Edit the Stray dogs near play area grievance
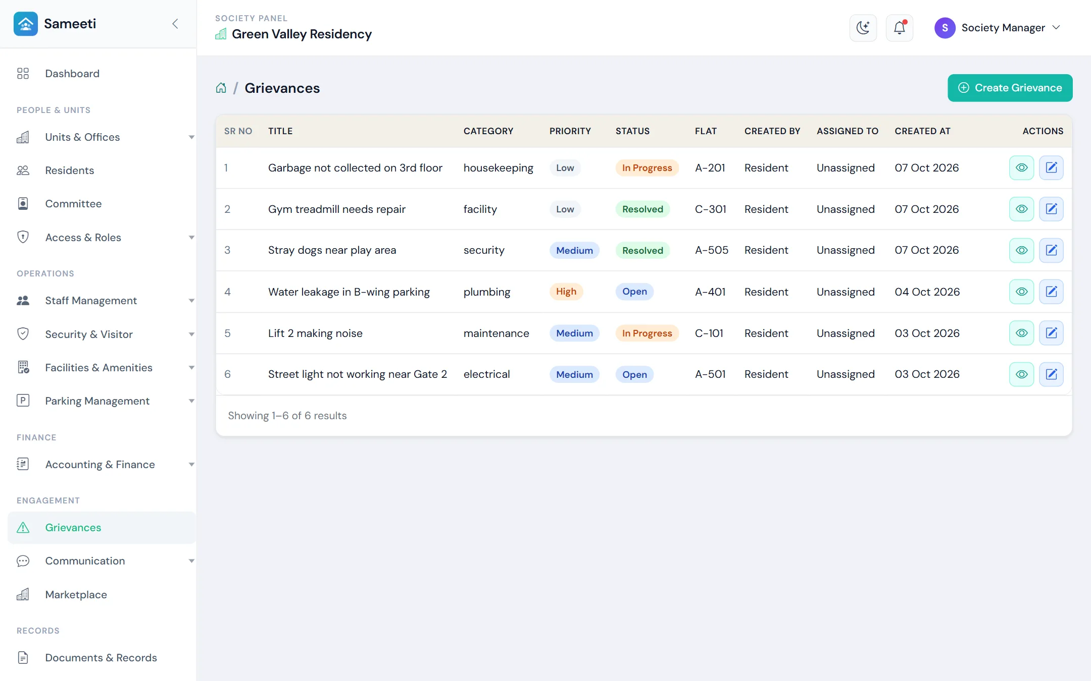 (x=1051, y=250)
